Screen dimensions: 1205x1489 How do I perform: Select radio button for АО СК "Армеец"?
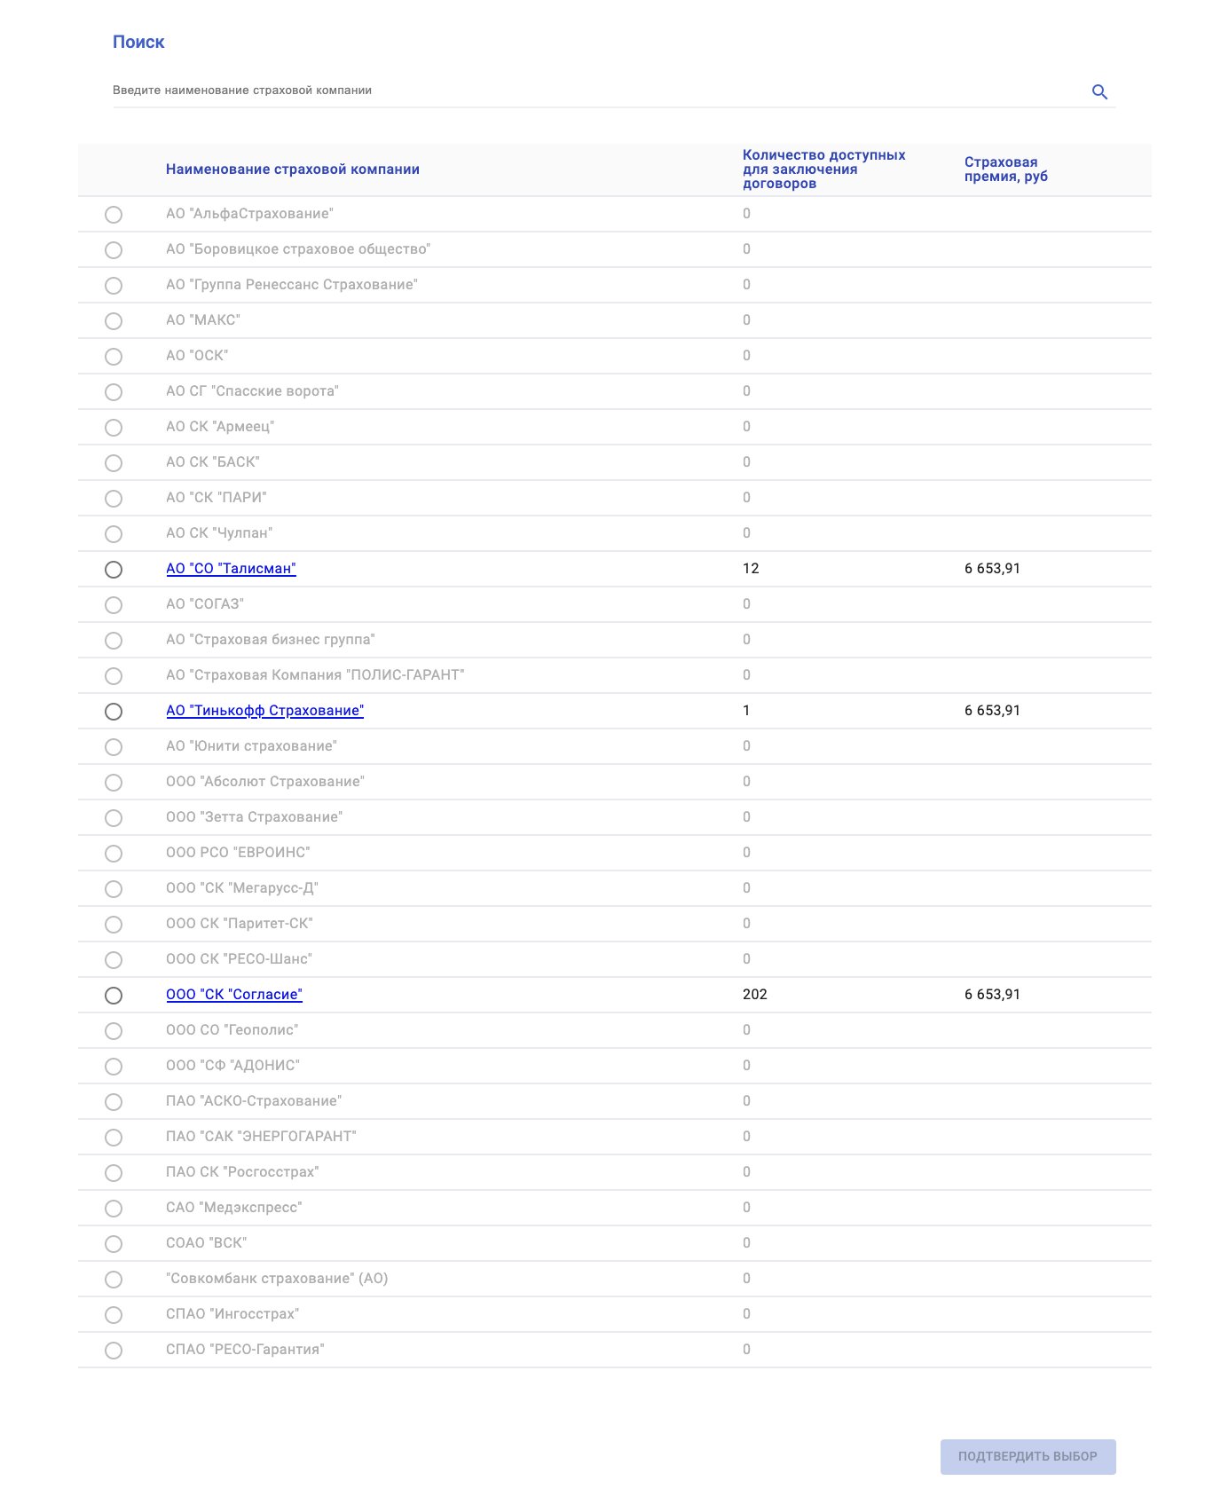coord(114,428)
